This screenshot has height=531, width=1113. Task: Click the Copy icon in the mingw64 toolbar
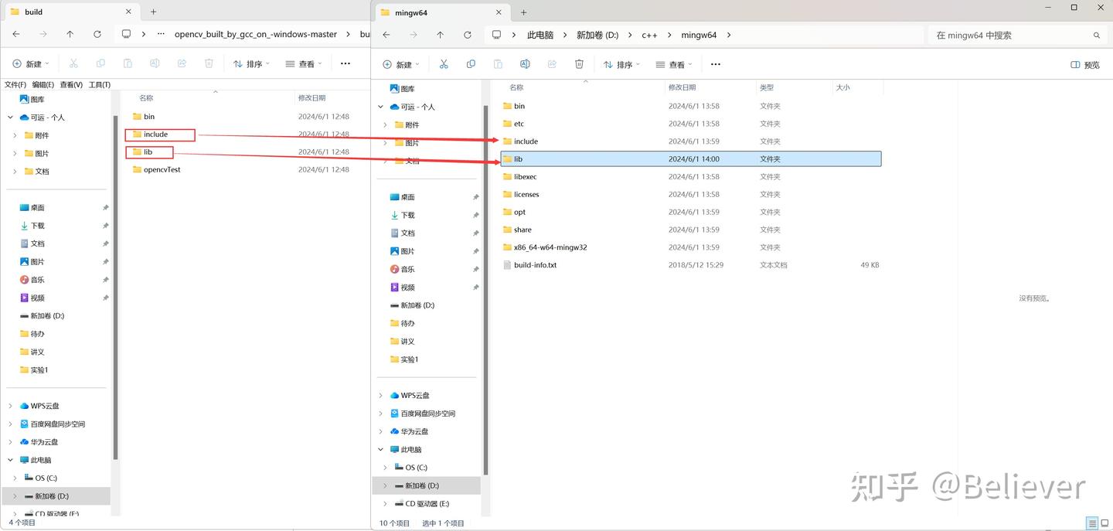click(x=471, y=64)
